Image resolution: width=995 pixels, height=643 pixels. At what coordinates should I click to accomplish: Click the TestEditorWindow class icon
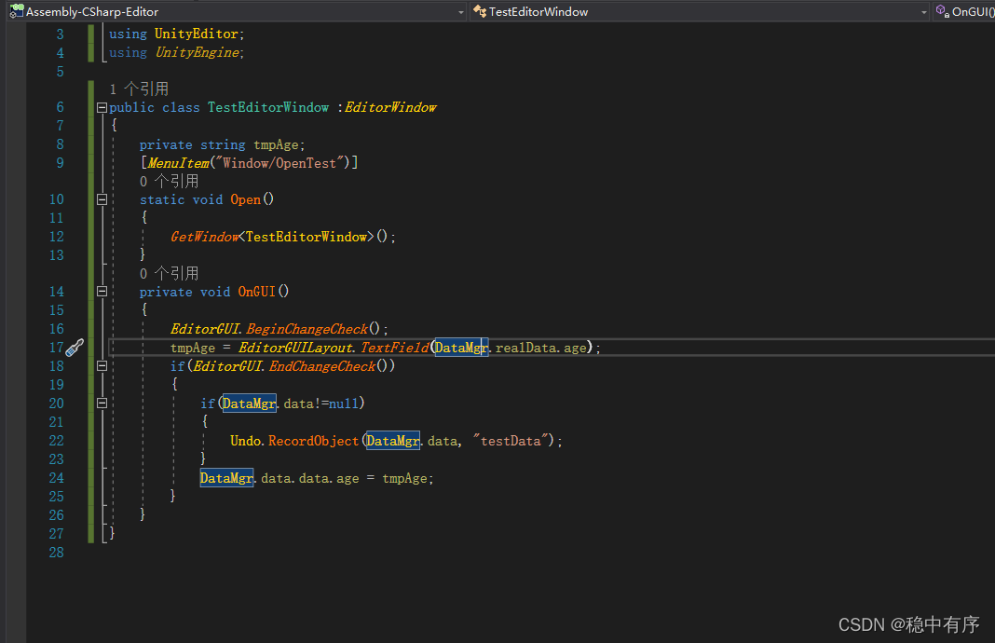tap(480, 11)
